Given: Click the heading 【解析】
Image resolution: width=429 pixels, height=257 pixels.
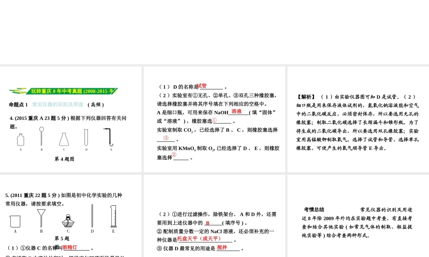Looking at the screenshot, I should [306, 97].
